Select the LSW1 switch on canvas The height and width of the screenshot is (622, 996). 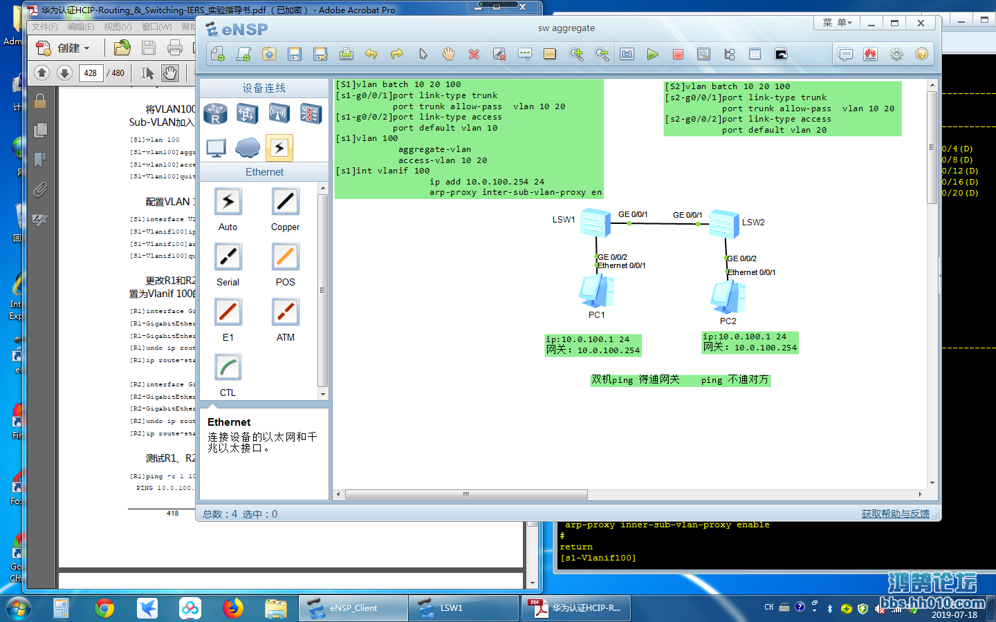tap(596, 223)
